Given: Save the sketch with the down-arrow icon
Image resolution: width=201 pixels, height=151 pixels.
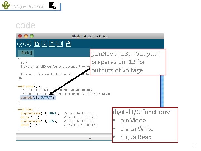Looking at the screenshot, I should (52, 44).
